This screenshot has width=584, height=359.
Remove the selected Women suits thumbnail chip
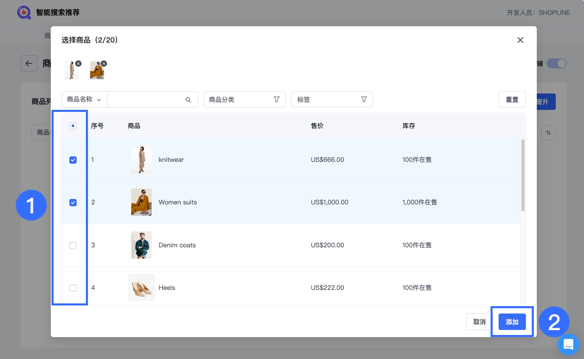pos(104,63)
